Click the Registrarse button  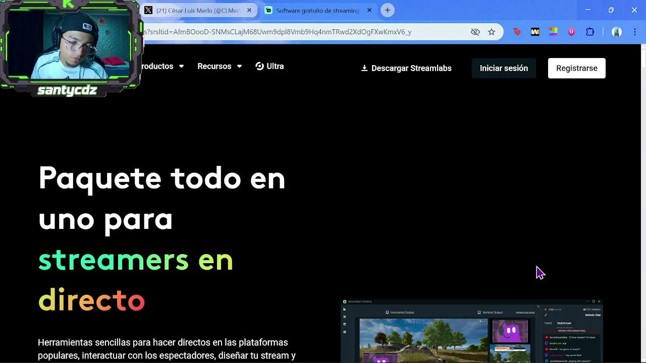(576, 68)
